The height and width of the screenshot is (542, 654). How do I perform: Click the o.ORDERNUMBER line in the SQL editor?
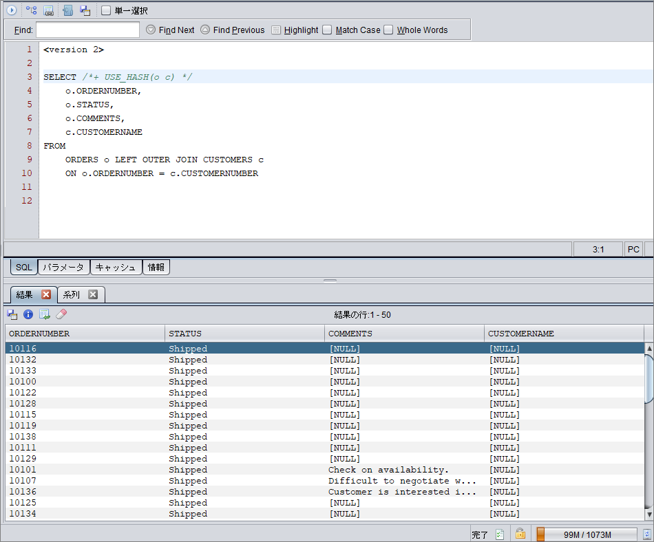[103, 91]
